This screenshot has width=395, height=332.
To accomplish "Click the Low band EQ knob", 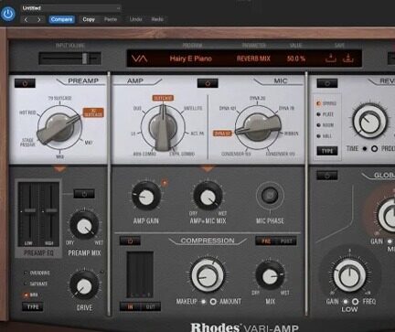I will 349,275.
